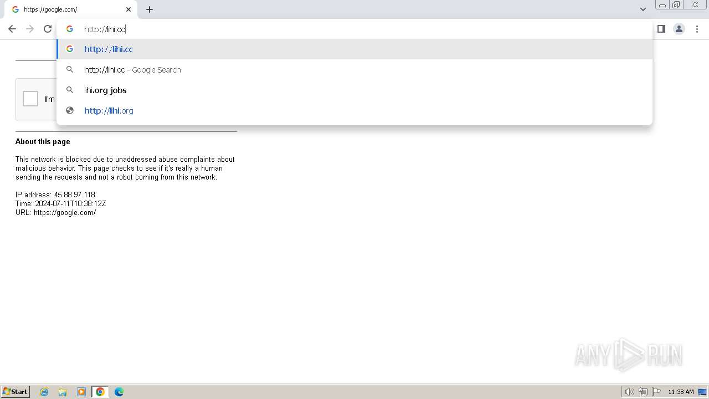Toggle the browser side panel icon
The width and height of the screenshot is (709, 399).
[661, 29]
